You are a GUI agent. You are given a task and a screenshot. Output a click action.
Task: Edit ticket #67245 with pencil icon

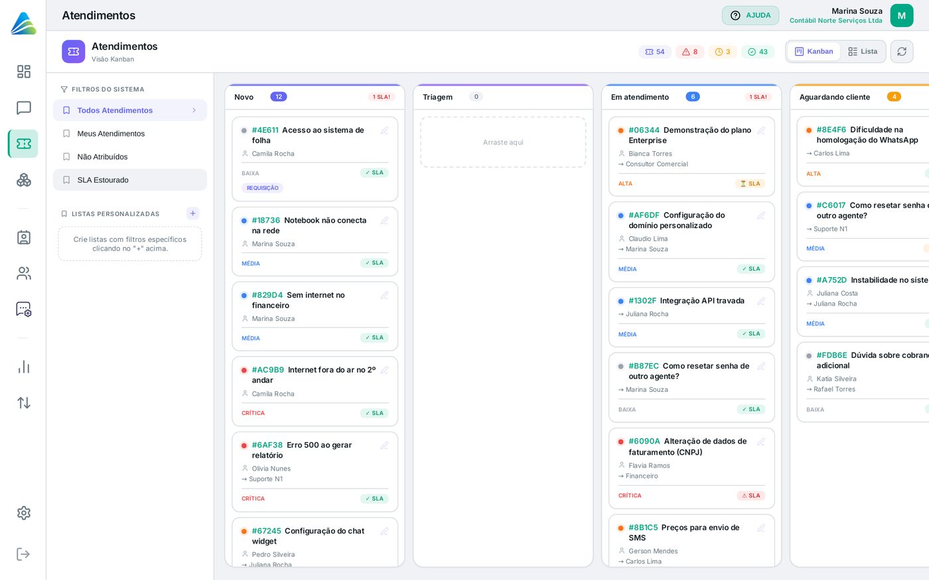point(384,532)
